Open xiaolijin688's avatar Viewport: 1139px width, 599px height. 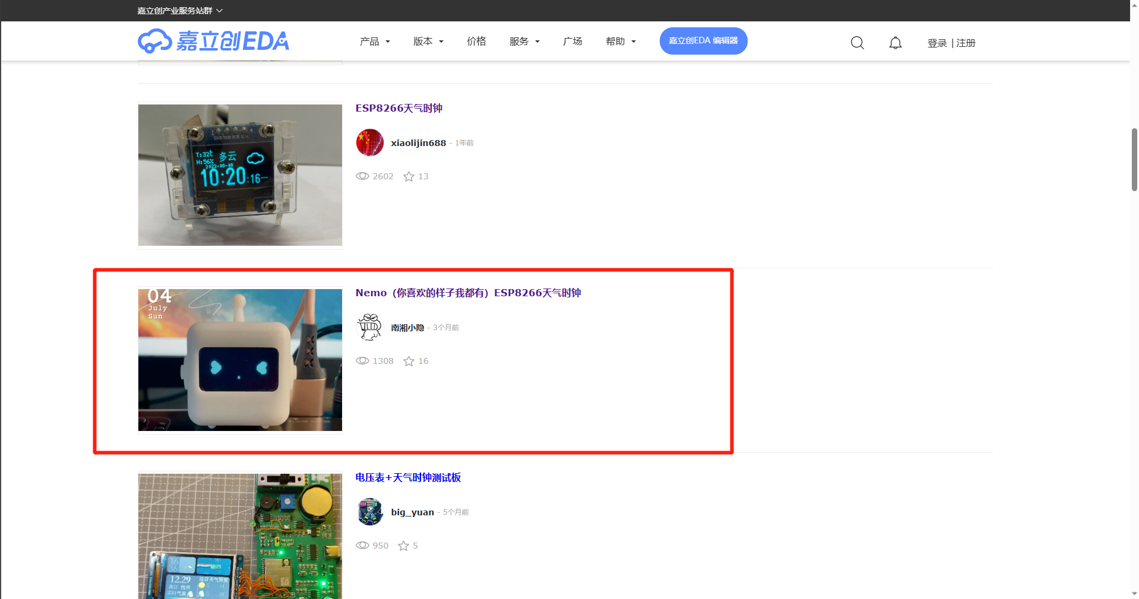tap(369, 142)
